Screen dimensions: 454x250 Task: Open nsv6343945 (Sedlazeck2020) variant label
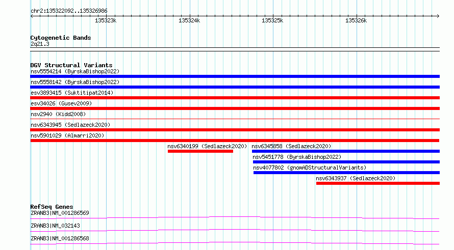click(x=70, y=125)
